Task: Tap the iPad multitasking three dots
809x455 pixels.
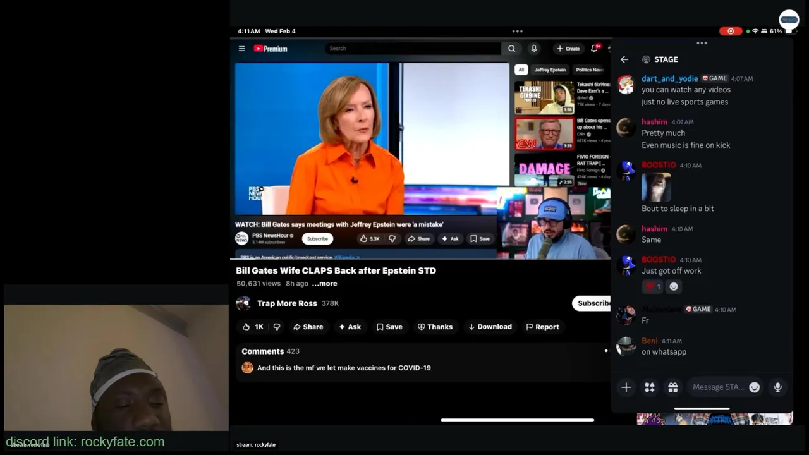Action: 517,31
